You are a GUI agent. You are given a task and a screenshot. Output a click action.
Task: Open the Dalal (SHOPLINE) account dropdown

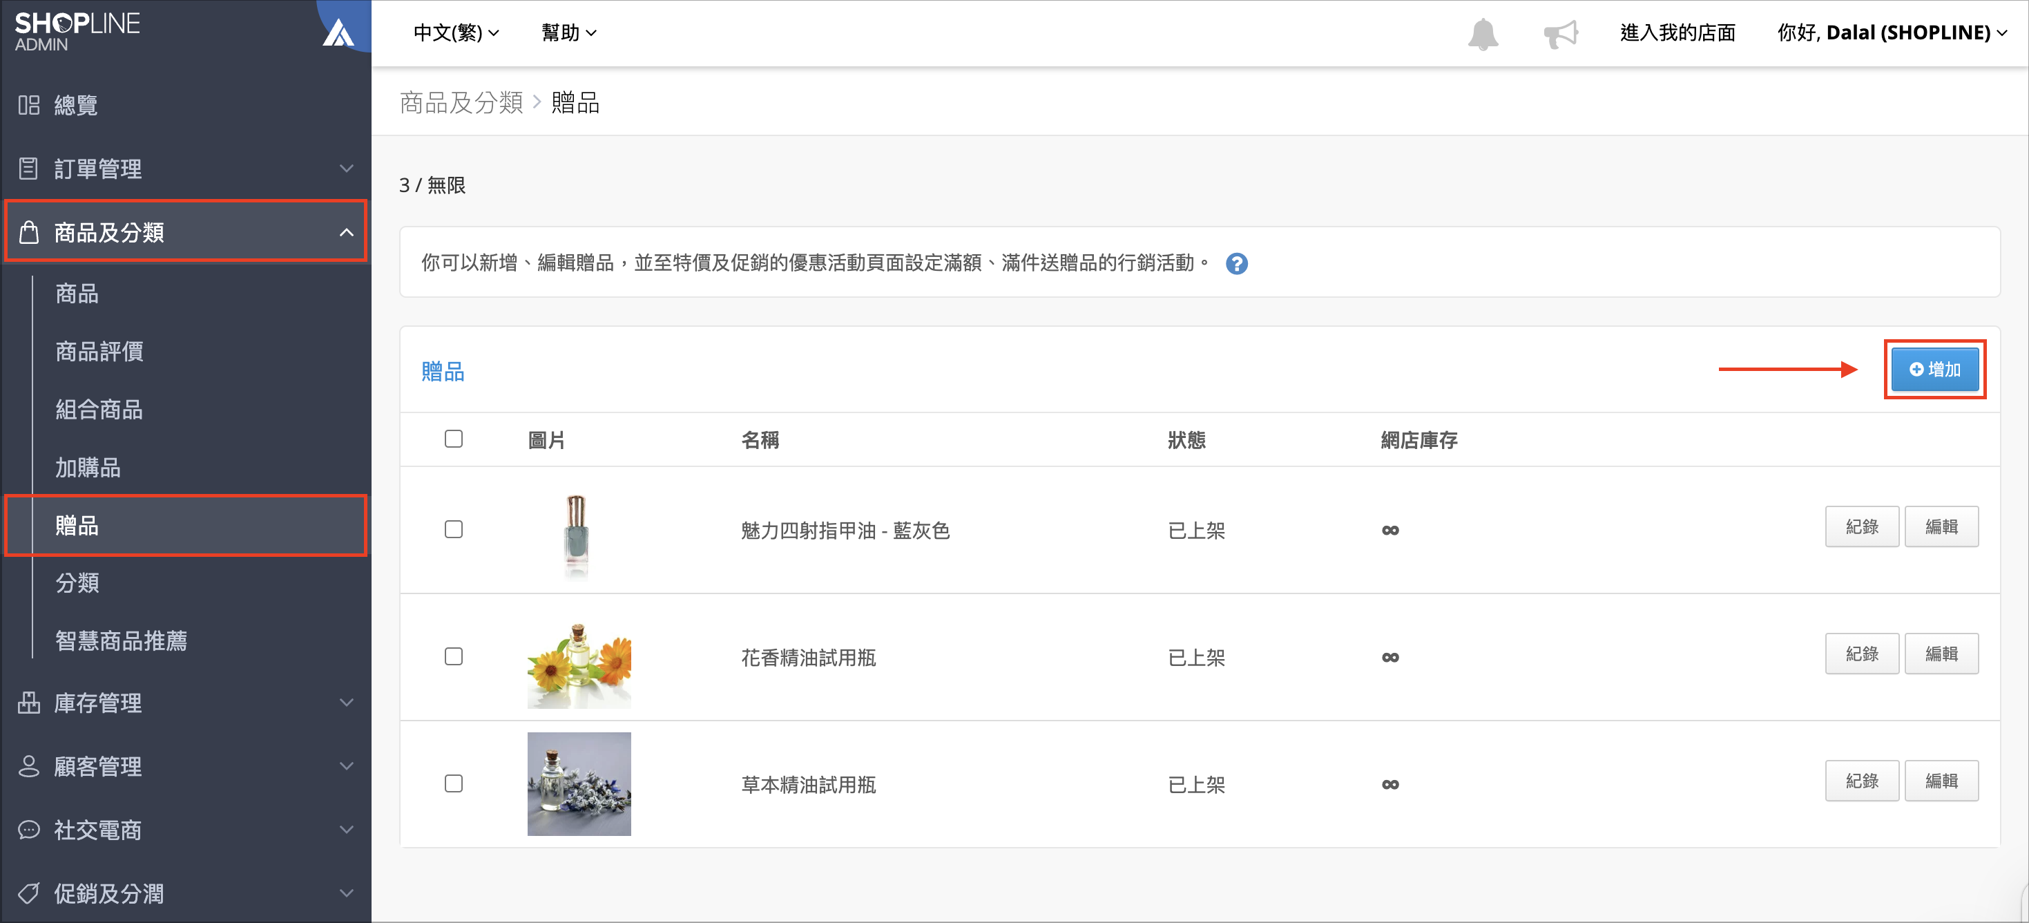tap(1892, 32)
